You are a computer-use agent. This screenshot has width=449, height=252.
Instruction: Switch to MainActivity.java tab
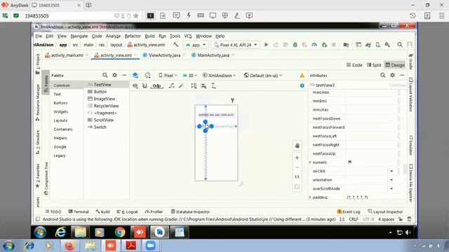point(213,55)
